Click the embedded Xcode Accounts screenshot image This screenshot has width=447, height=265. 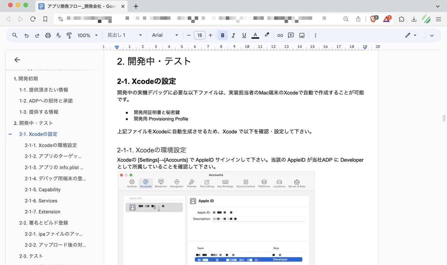click(x=216, y=218)
